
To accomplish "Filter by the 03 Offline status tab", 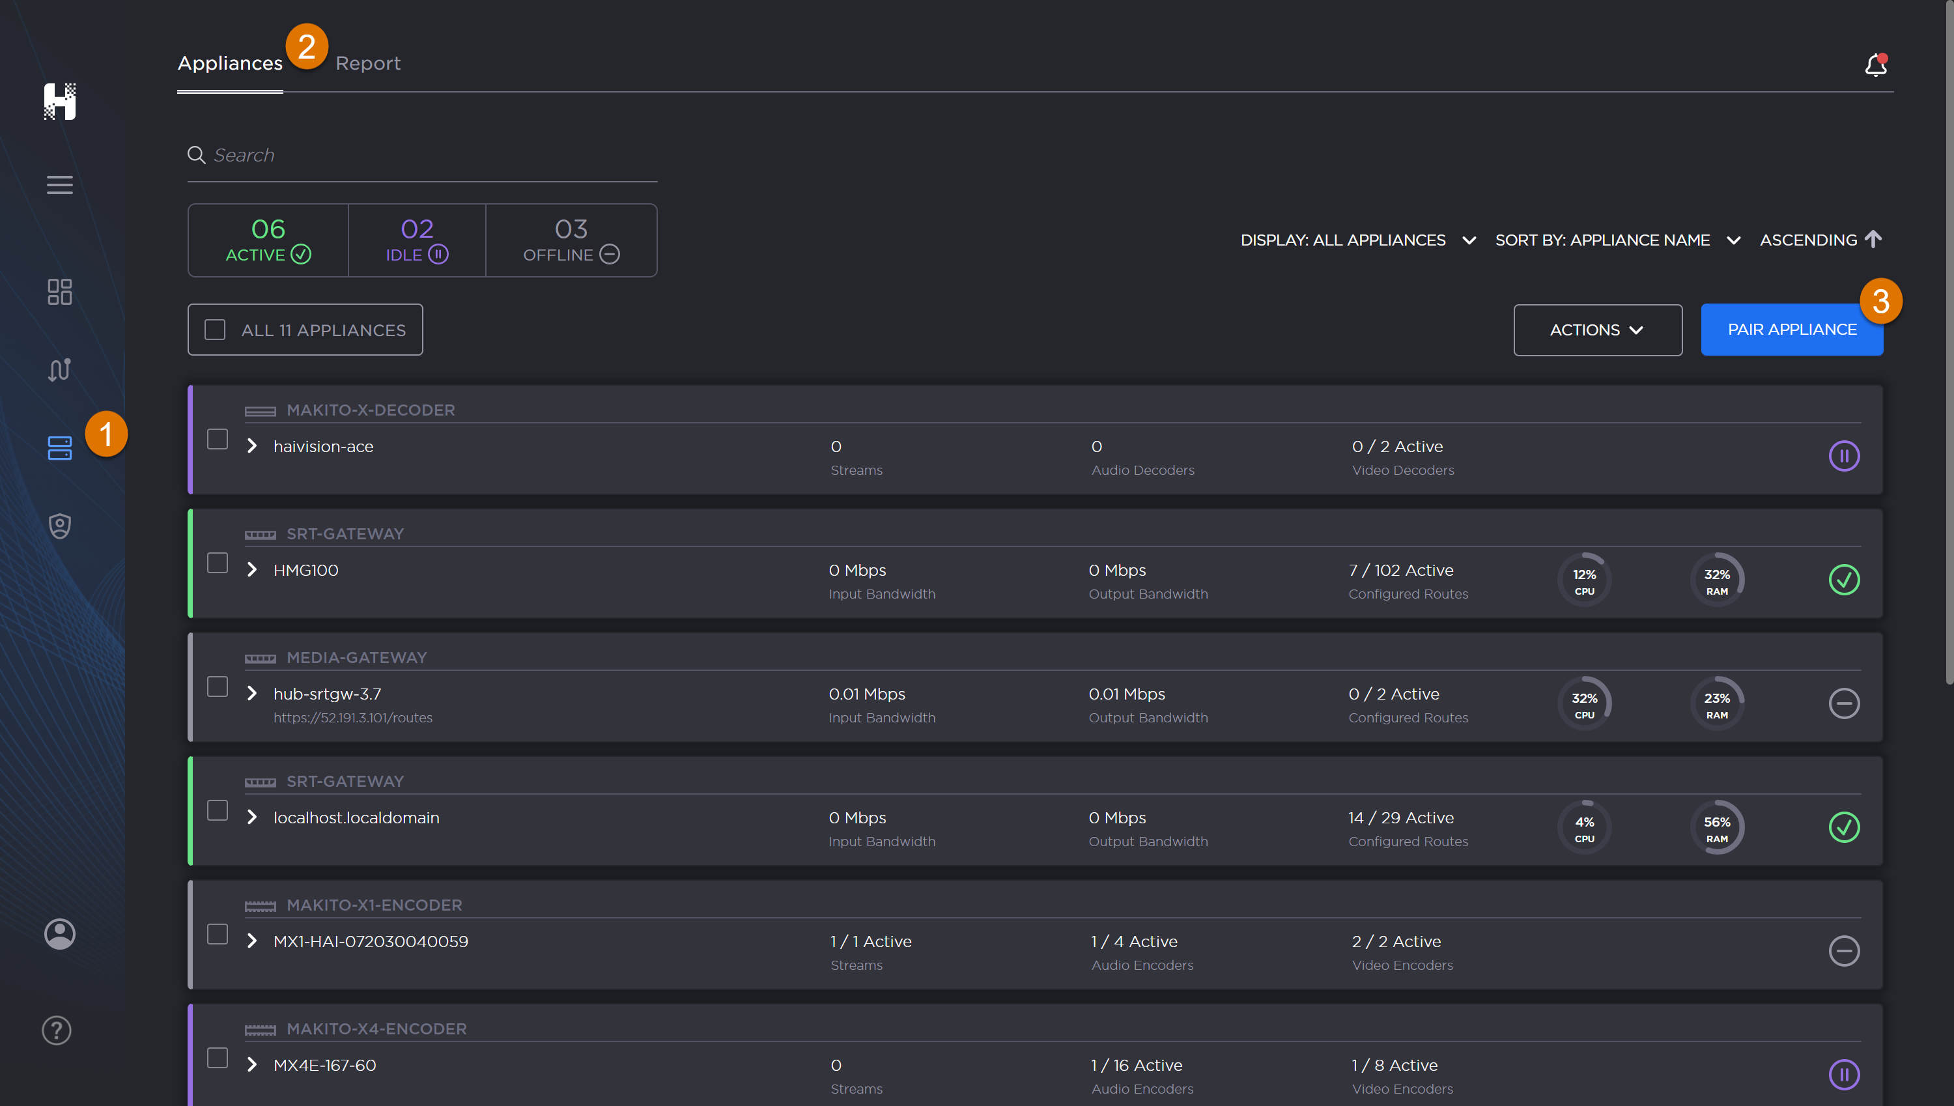I will (x=571, y=240).
